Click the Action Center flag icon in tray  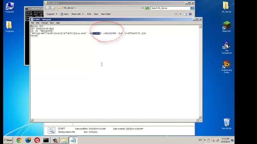pyautogui.click(x=209, y=140)
